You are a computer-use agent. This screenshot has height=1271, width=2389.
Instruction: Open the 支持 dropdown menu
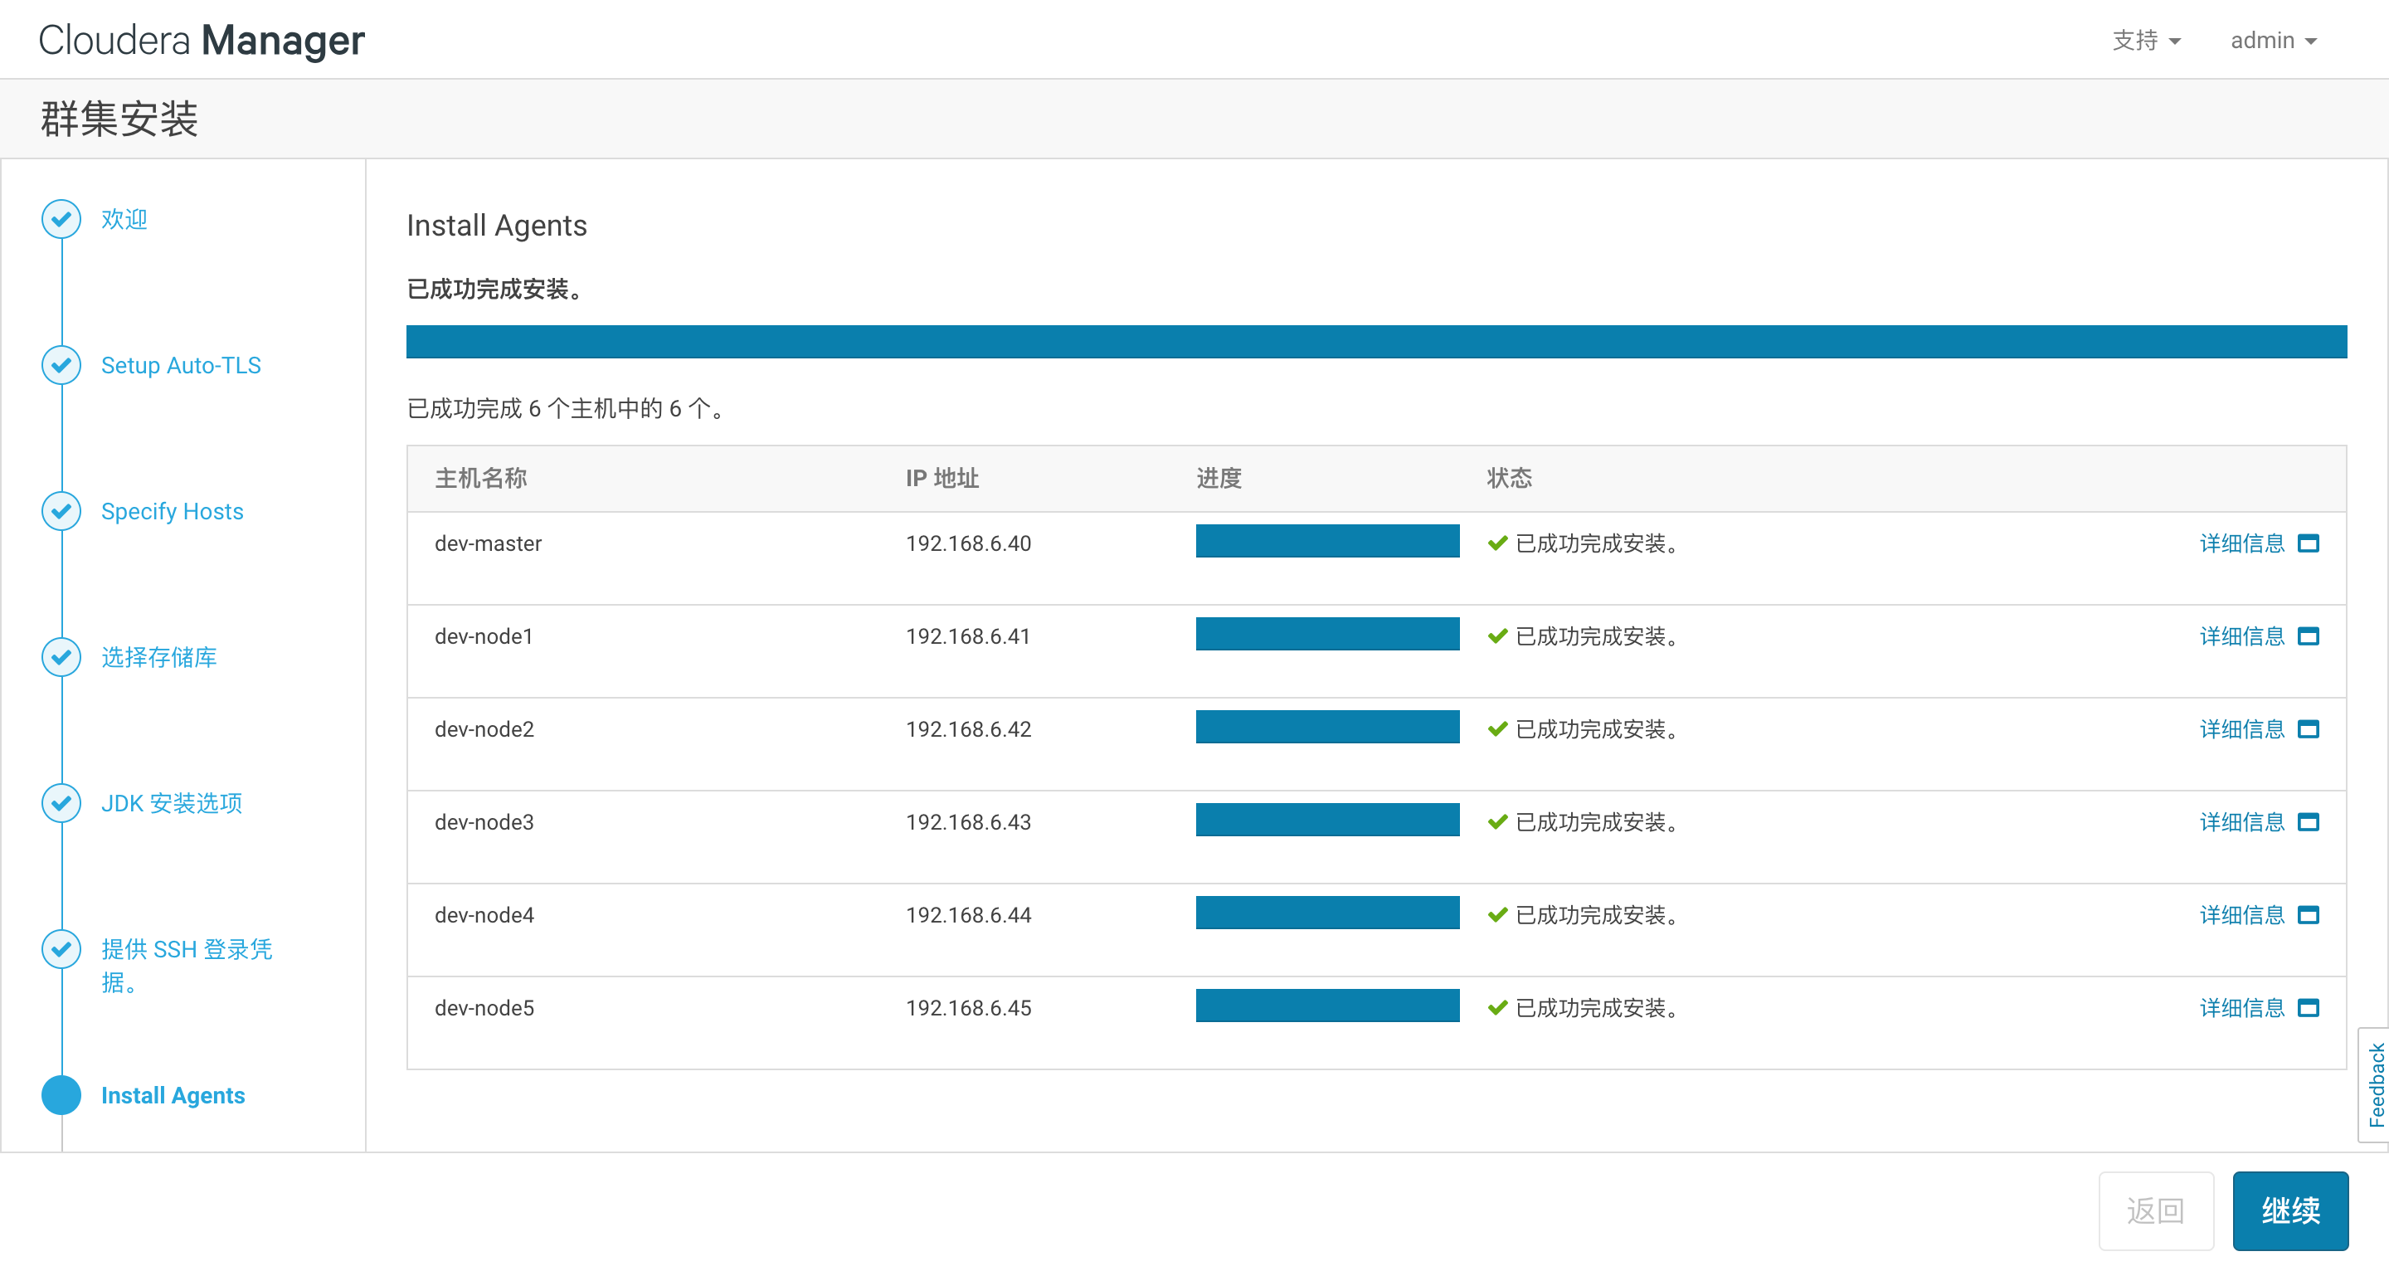coord(2147,40)
